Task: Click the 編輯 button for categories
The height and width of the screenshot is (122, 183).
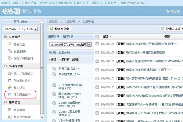Action: click(x=75, y=60)
